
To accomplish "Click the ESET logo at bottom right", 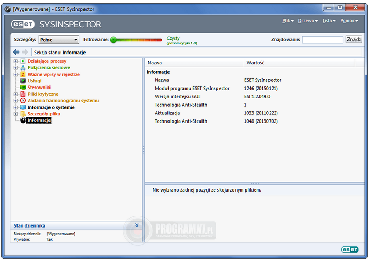I will click(350, 249).
